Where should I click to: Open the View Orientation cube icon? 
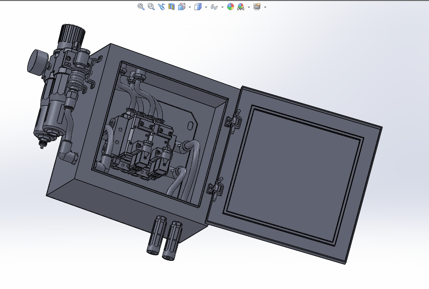click(x=181, y=7)
